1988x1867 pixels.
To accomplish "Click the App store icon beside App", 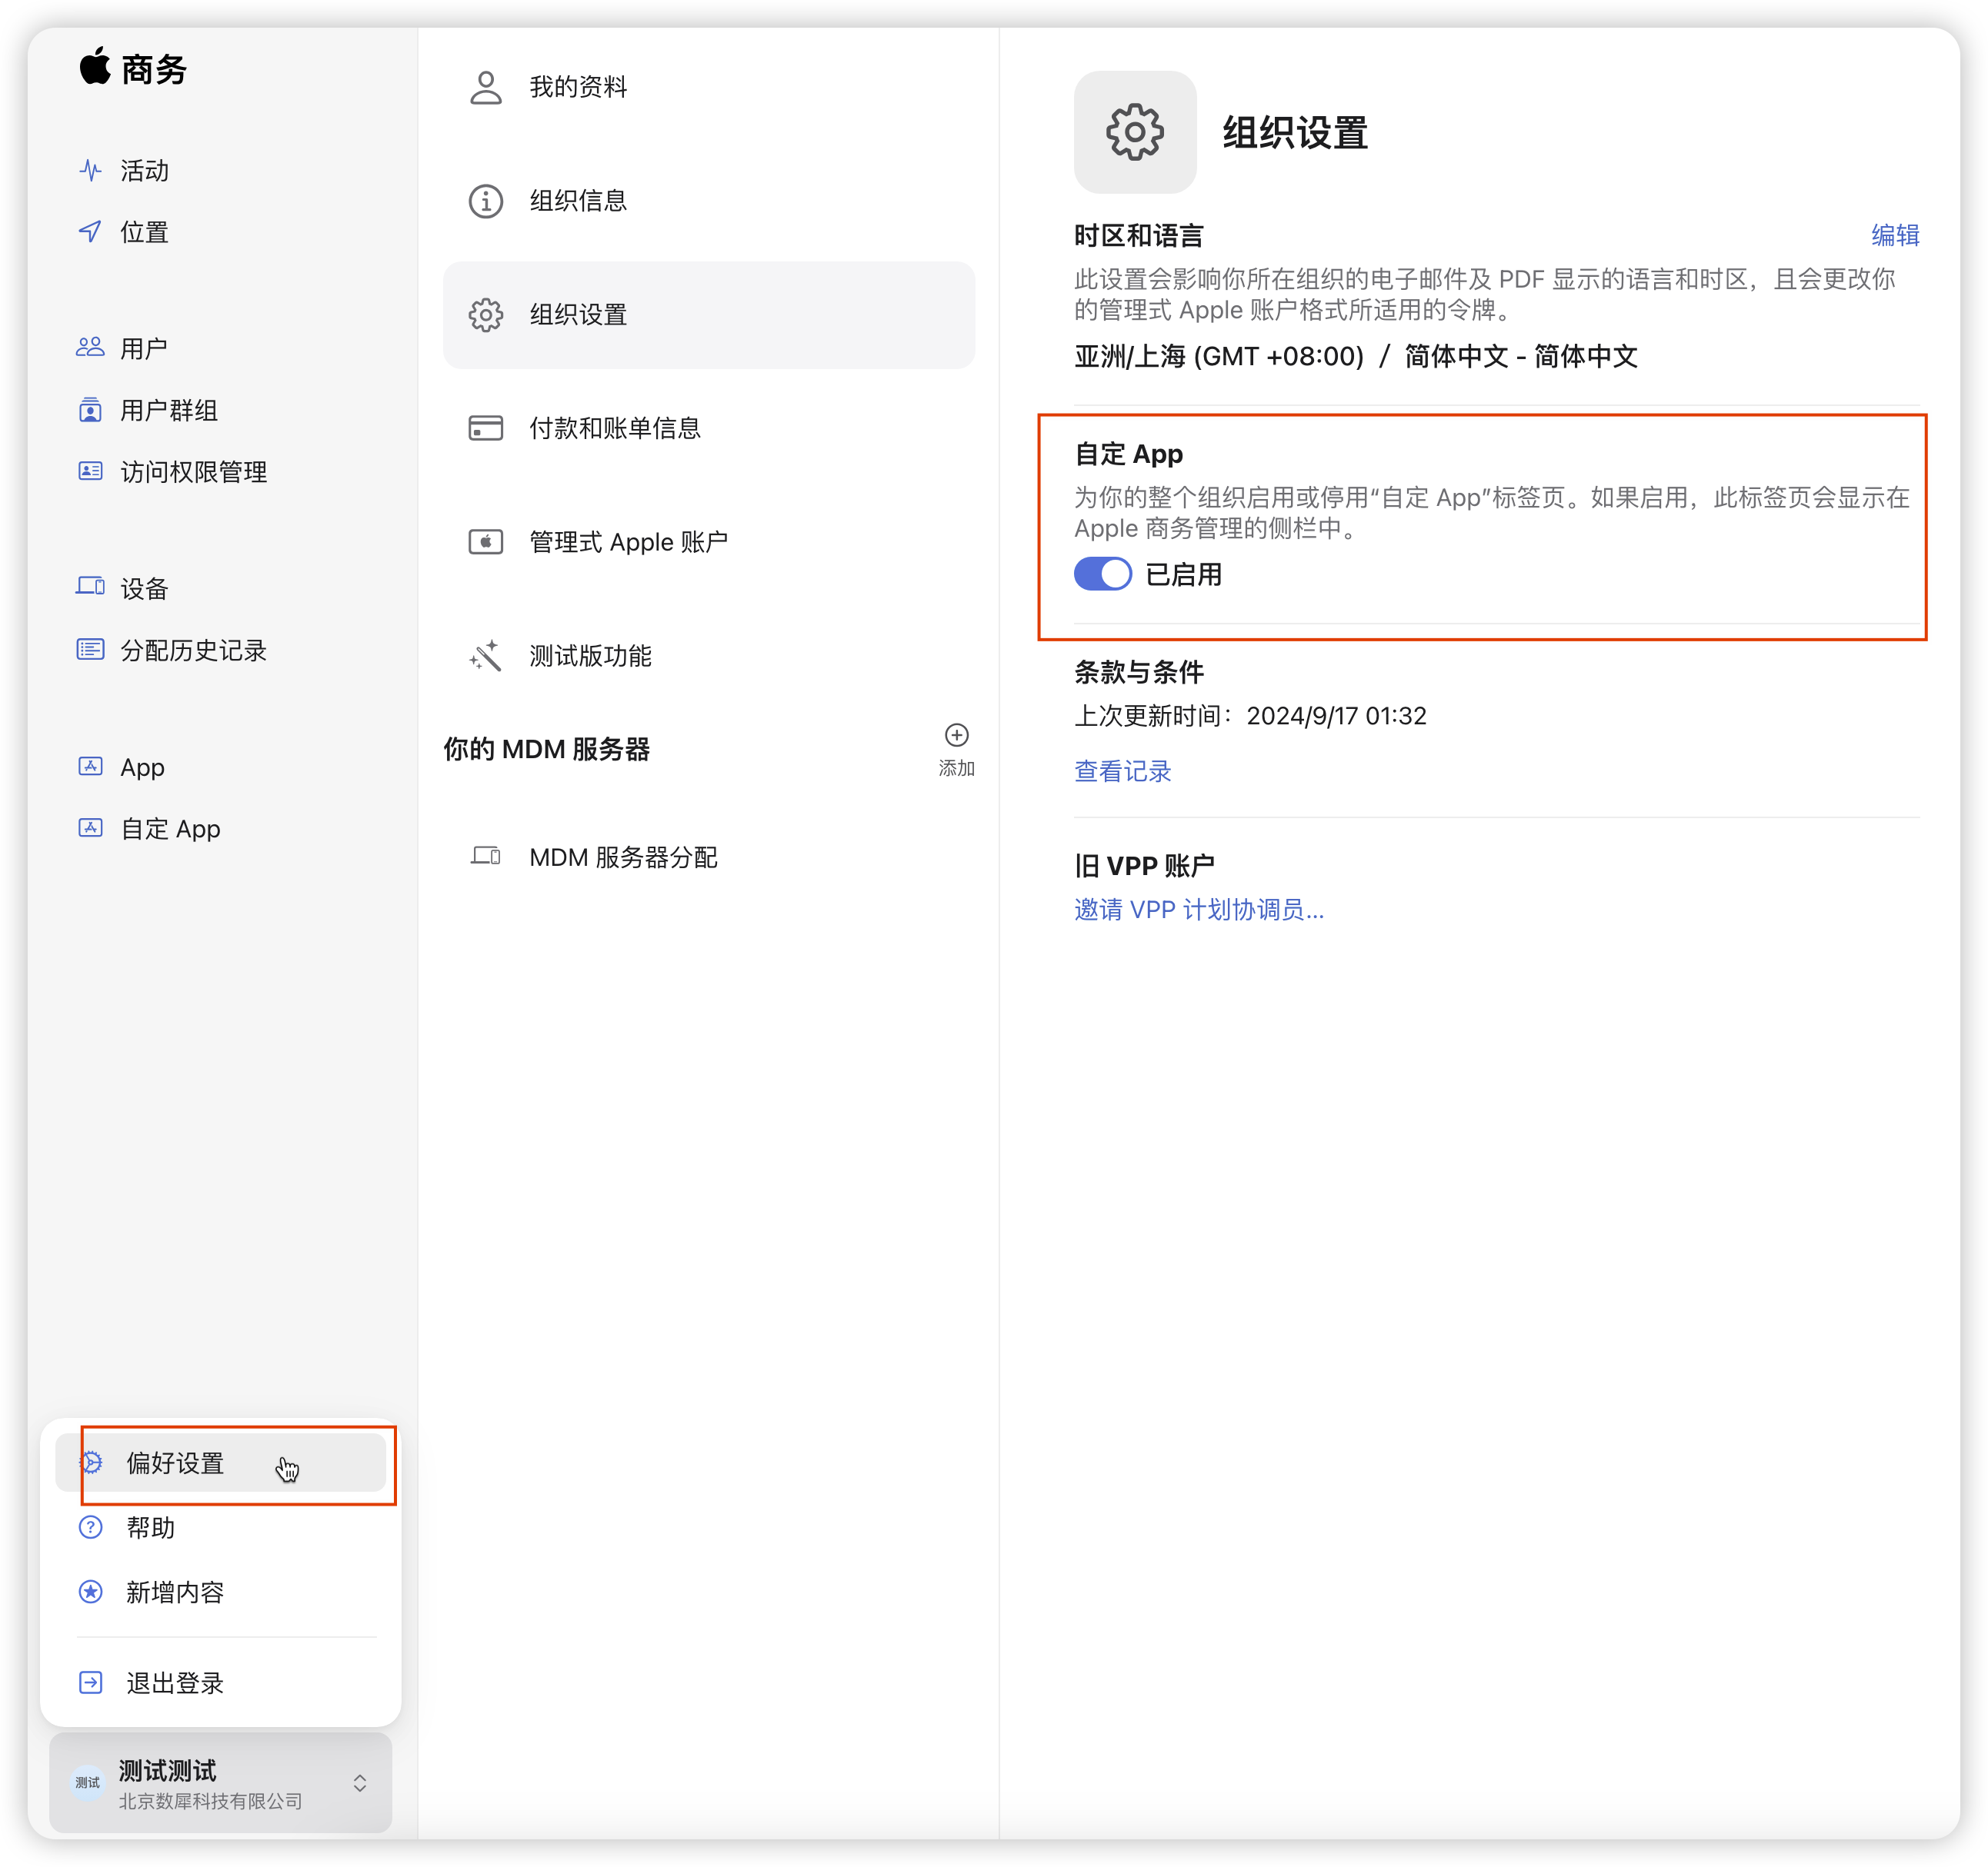I will [x=90, y=767].
